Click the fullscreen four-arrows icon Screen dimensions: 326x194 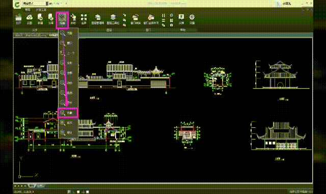[x=84, y=19]
